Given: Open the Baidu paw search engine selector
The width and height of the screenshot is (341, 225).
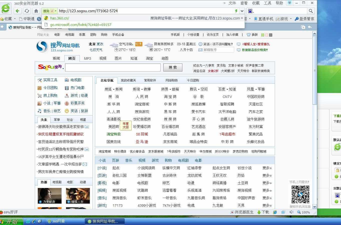Looking at the screenshot, I should click(251, 11).
